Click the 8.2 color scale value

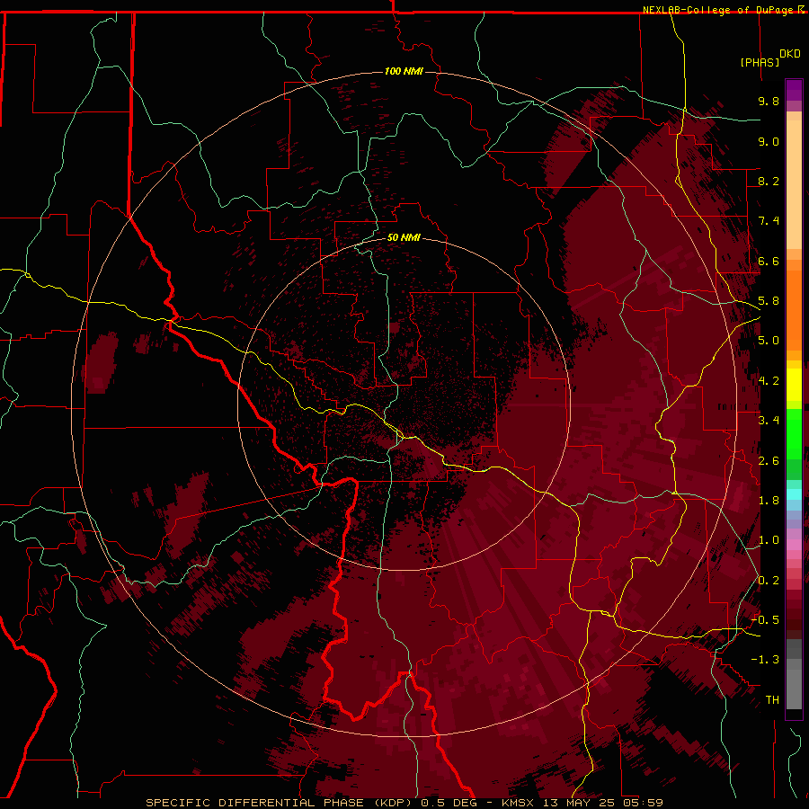[x=769, y=181]
